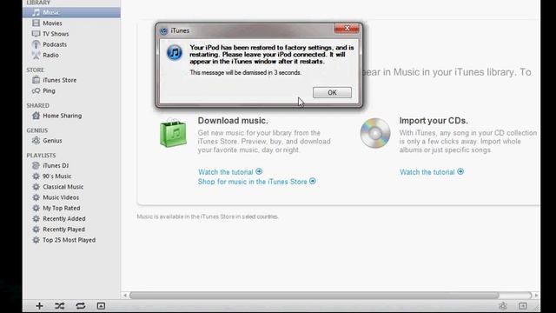The height and width of the screenshot is (313, 556).
Task: Click the Recently Added gear icon
Action: pyautogui.click(x=36, y=218)
